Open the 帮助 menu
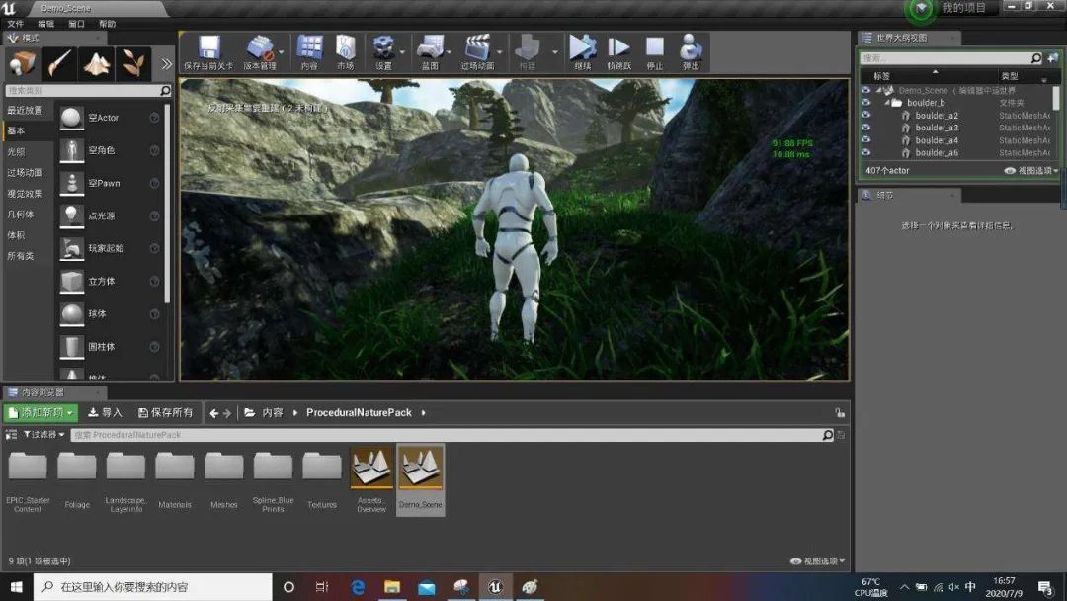Image resolution: width=1067 pixels, height=601 pixels. tap(107, 24)
